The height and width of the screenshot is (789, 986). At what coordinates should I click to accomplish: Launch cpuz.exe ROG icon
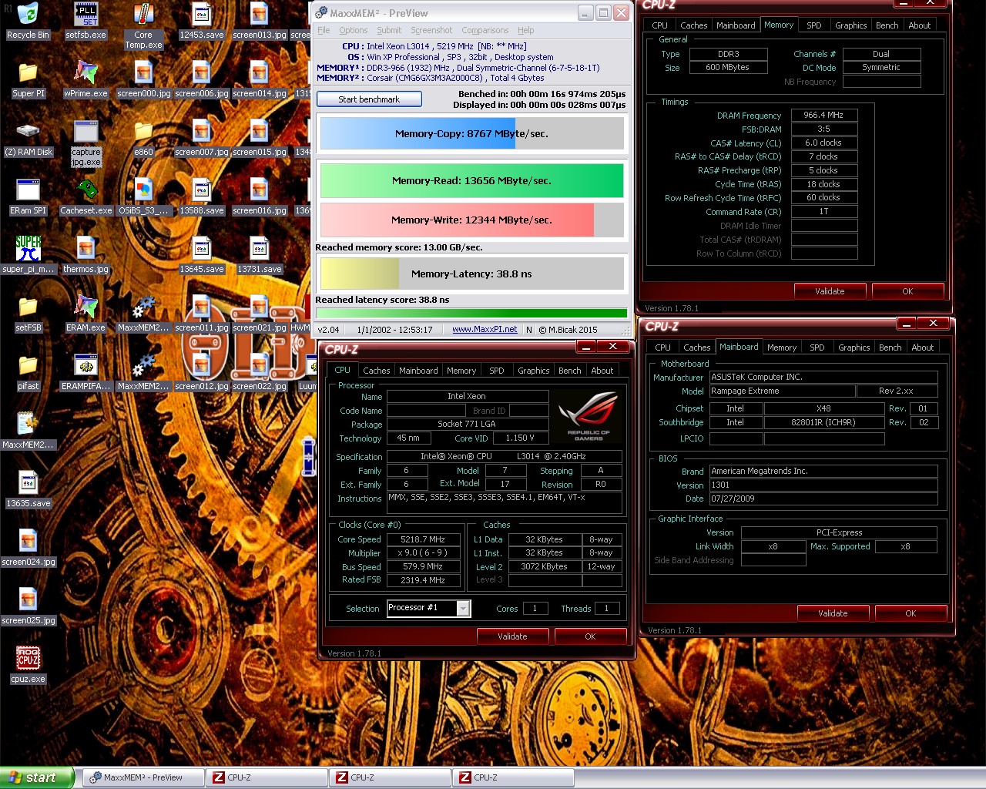29,665
